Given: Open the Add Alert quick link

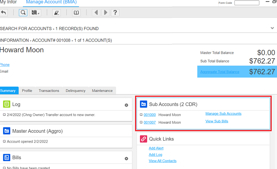Looking at the screenshot, I should 156,148.
